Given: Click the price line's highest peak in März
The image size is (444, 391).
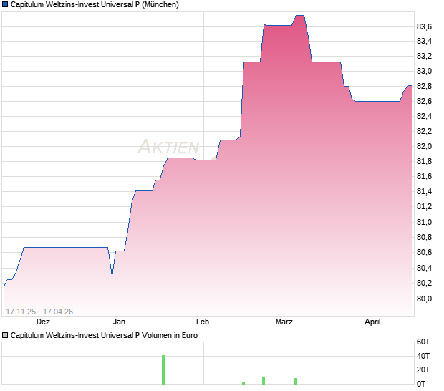Looking at the screenshot, I should point(300,16).
